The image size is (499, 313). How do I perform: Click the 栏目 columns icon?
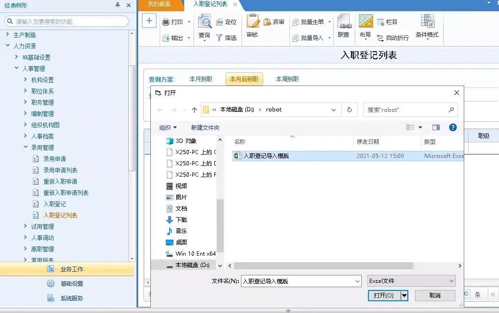380,22
